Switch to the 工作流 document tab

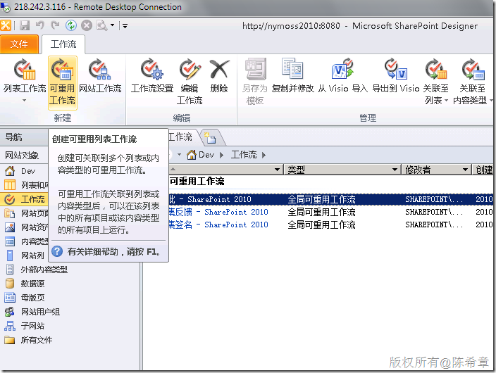click(x=180, y=137)
